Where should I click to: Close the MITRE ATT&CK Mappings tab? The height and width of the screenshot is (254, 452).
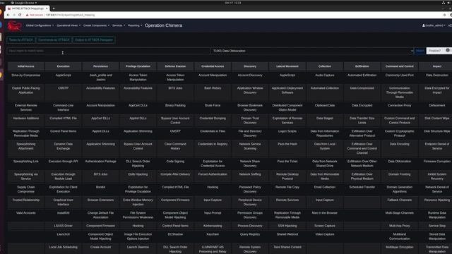pos(47,8)
